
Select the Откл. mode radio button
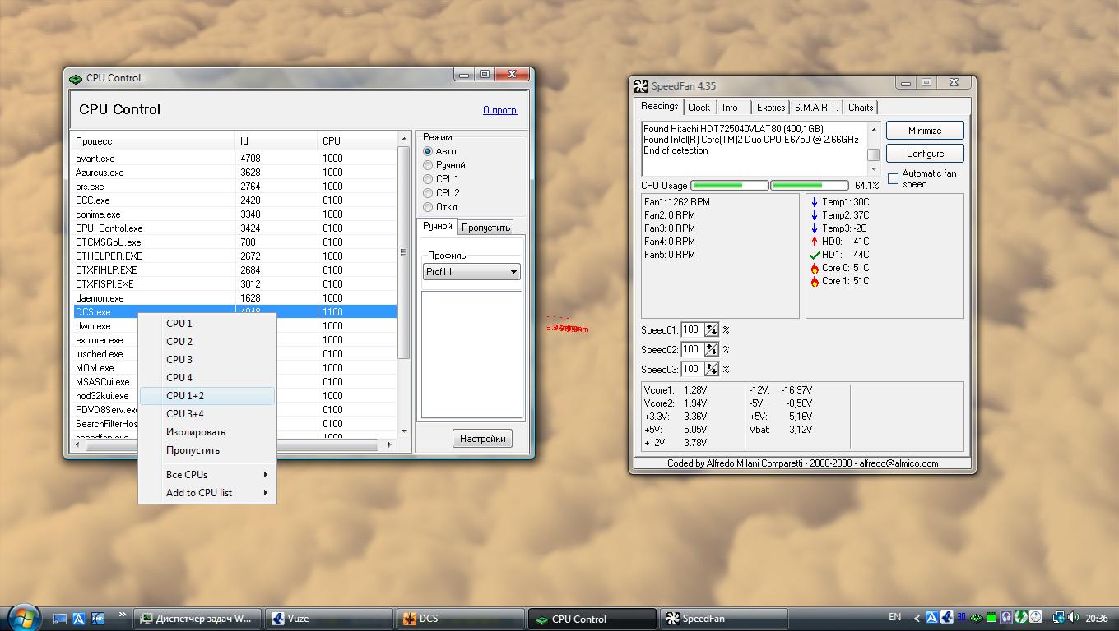[428, 207]
